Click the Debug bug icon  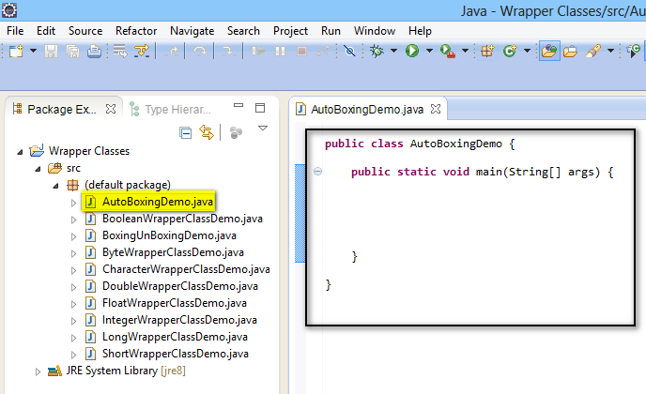(x=377, y=51)
